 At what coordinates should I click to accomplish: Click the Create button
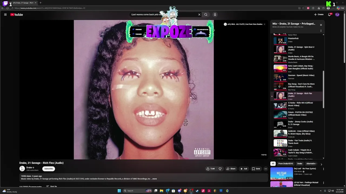coord(319,15)
